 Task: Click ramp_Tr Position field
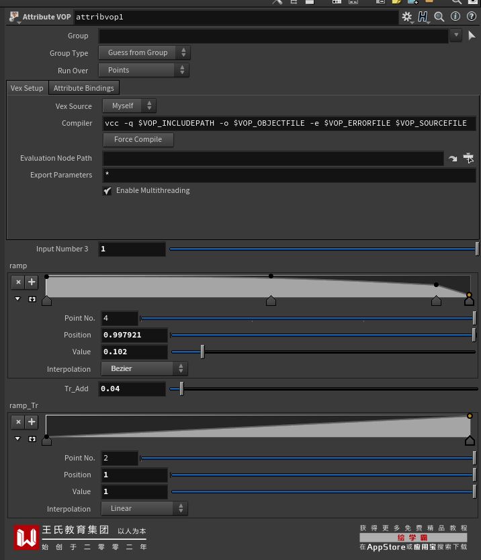click(x=134, y=475)
